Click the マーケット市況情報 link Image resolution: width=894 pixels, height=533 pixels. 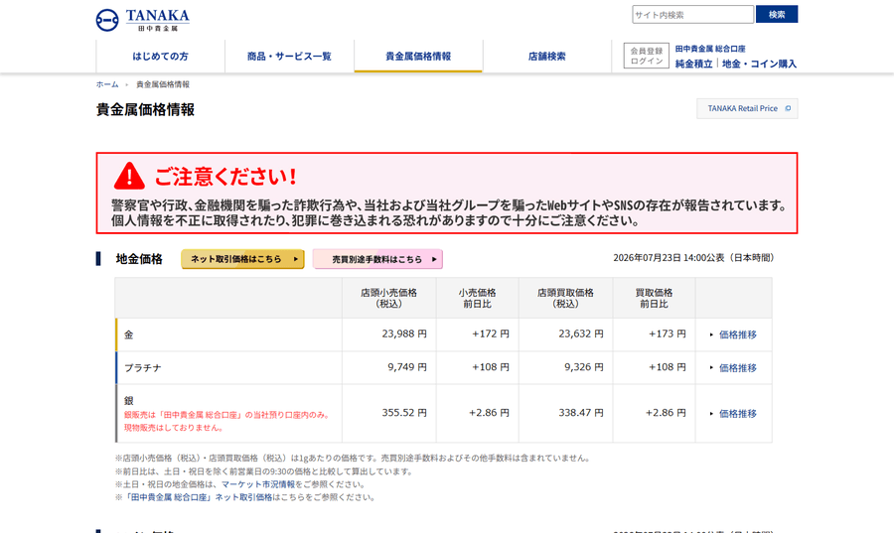tap(258, 484)
